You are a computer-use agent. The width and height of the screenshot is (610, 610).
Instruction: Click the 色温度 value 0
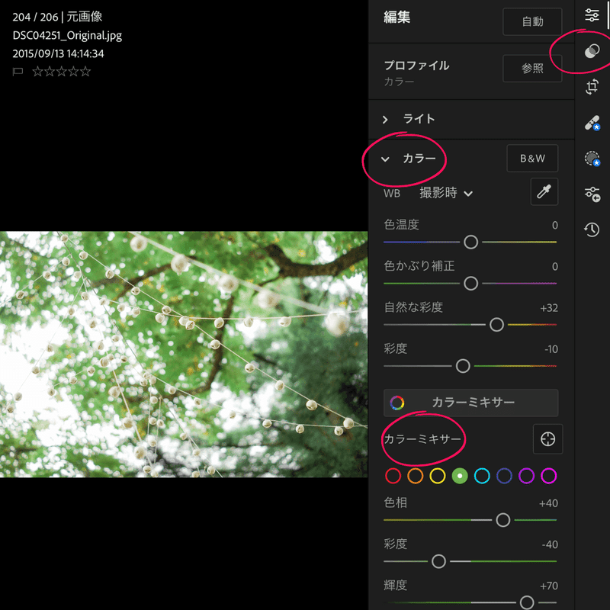pyautogui.click(x=555, y=225)
